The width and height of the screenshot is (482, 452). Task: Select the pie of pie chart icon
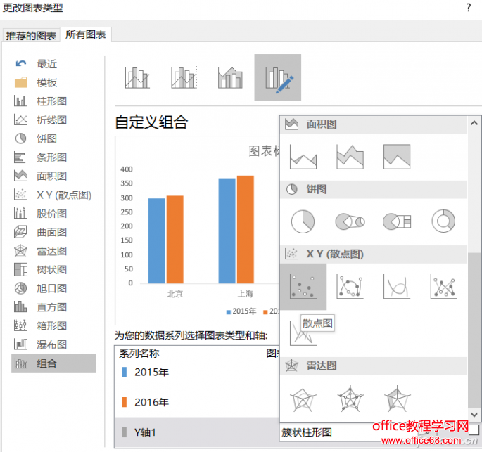point(350,221)
